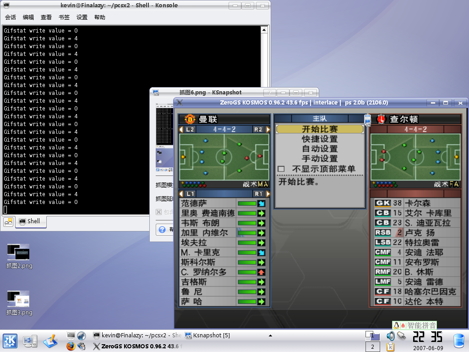Click the left arrow beside L2

click(x=181, y=129)
